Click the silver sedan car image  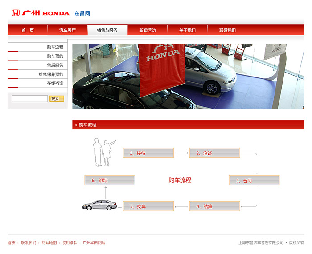tap(99, 205)
